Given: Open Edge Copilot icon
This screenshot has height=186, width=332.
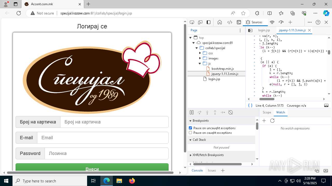Looking at the screenshot, I should 326,13.
